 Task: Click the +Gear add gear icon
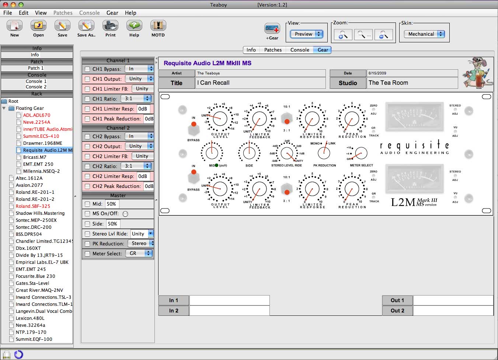coord(272,29)
